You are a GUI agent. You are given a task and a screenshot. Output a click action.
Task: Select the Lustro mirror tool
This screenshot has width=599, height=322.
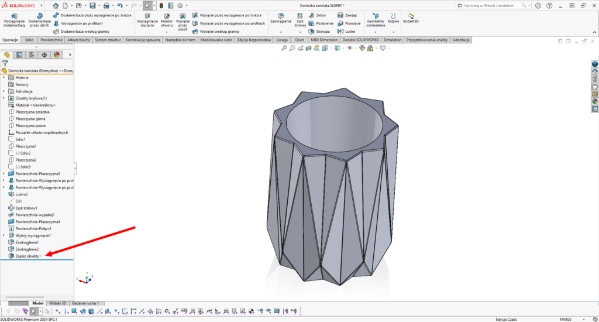[346, 31]
